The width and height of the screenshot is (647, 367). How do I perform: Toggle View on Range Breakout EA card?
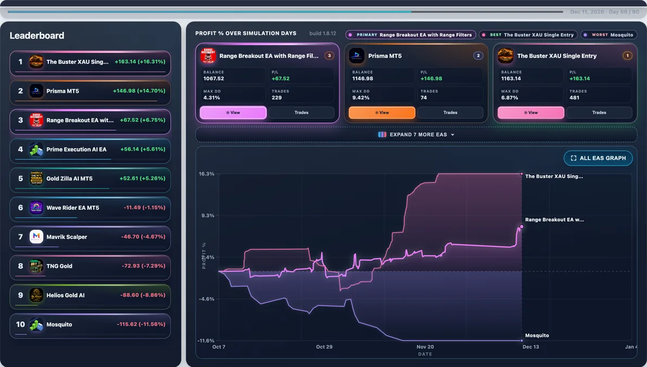(x=233, y=113)
